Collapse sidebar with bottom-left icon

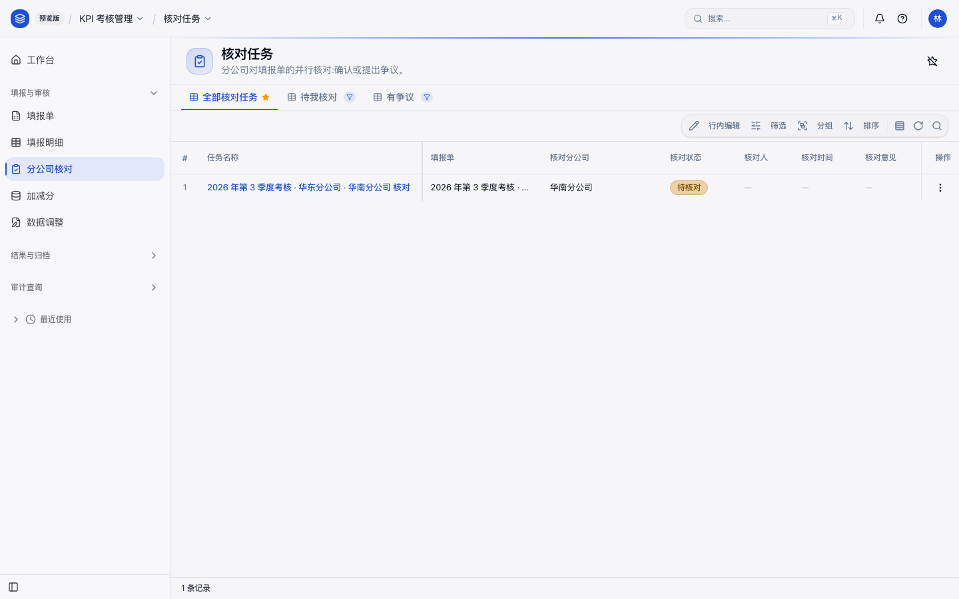[x=13, y=587]
